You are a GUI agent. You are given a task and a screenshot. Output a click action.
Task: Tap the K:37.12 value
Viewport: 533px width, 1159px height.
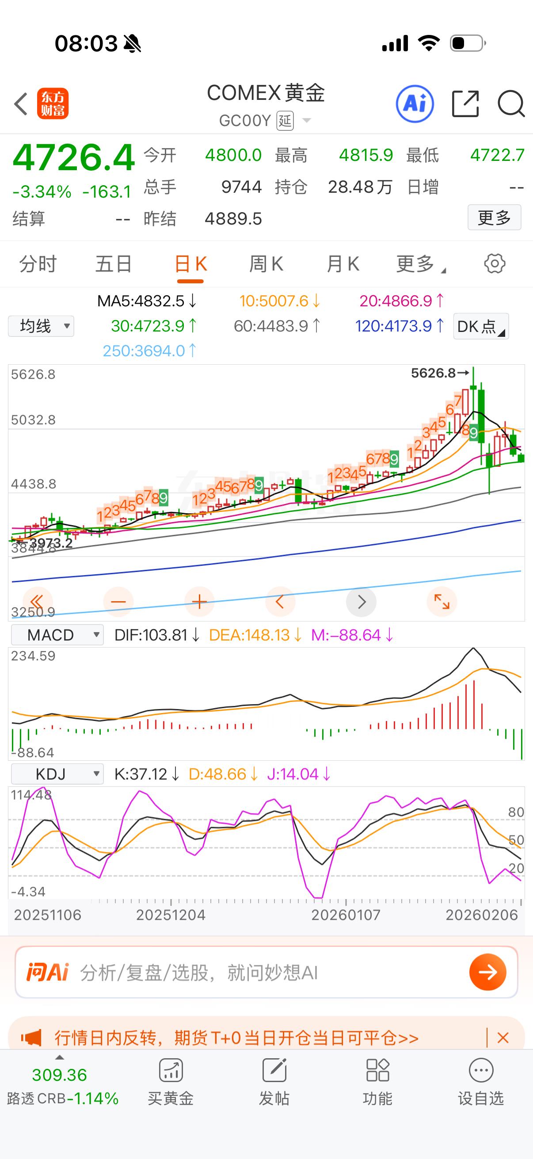point(147,774)
